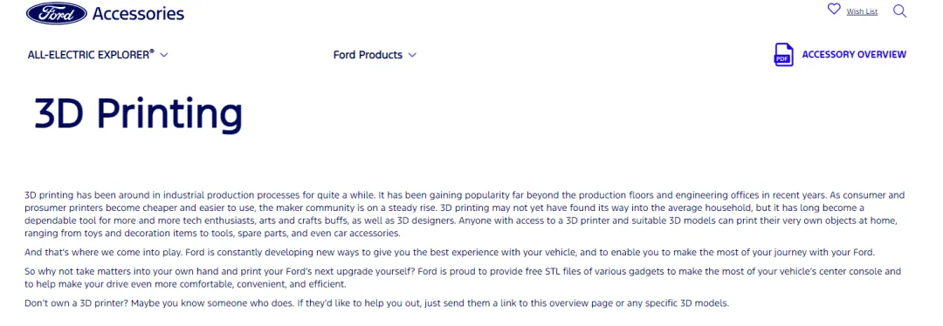
Task: Expand the chevron beside All-Electric Explorer
Action: pos(164,55)
